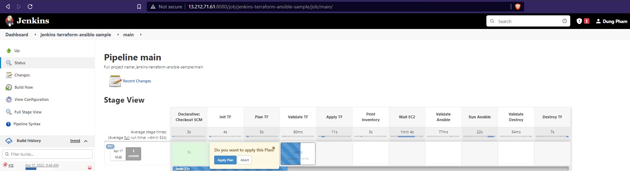Click the user profile person icon

pyautogui.click(x=598, y=21)
